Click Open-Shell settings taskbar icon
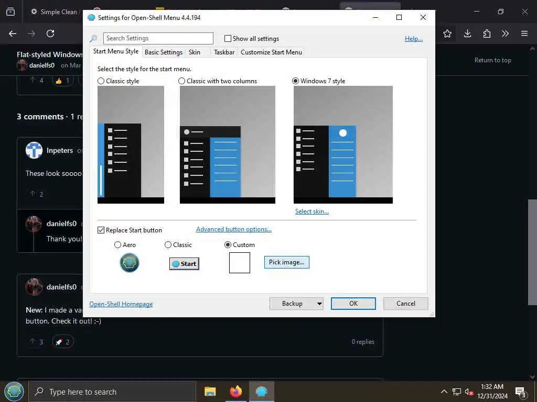Screen dimensions: 537x402 261,392
